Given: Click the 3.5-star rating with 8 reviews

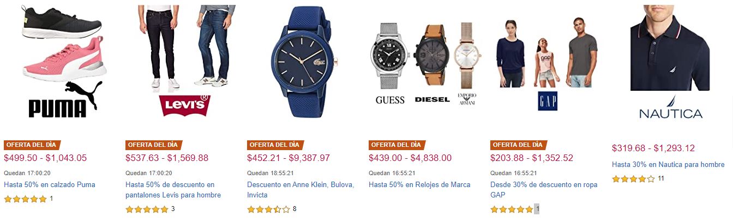Looking at the screenshot, I should point(268,209).
